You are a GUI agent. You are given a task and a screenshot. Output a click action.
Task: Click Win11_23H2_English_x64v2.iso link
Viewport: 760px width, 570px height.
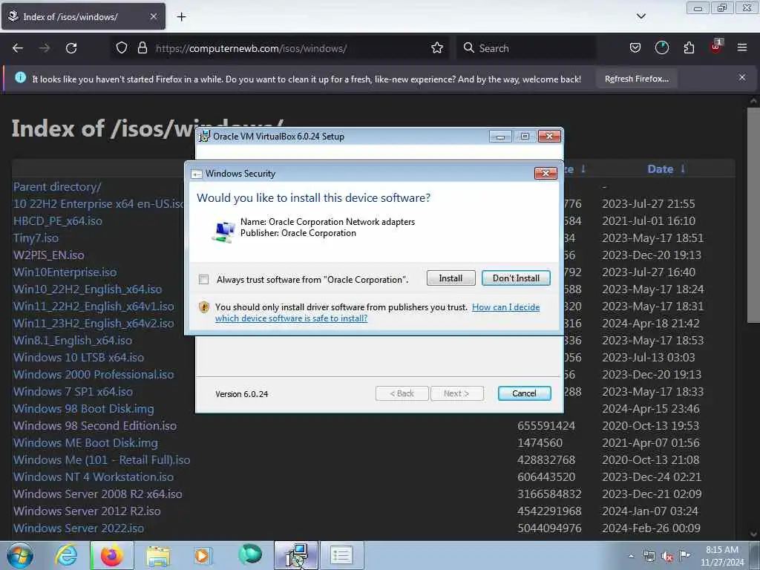click(x=94, y=324)
